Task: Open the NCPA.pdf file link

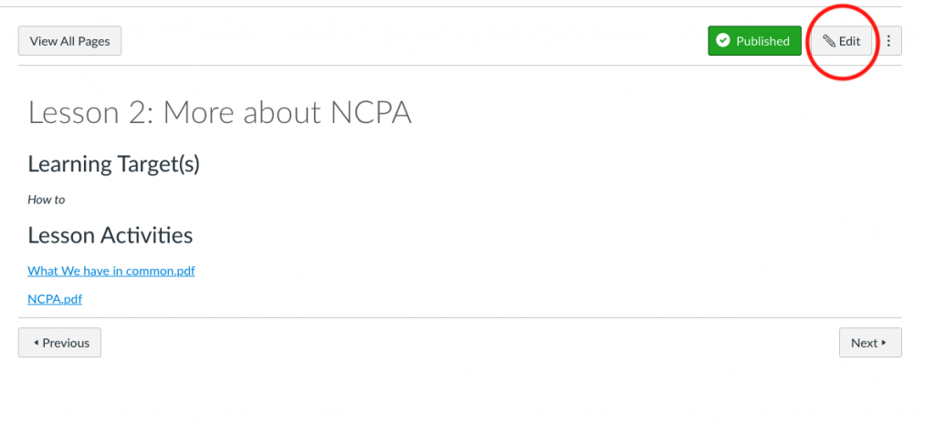Action: pos(55,299)
